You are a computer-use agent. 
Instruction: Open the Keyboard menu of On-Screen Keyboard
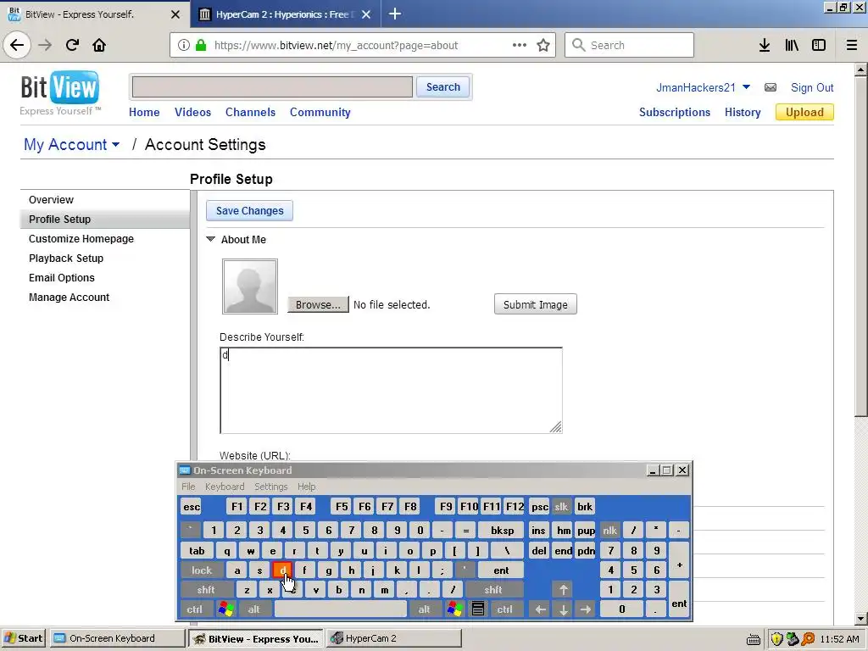224,487
